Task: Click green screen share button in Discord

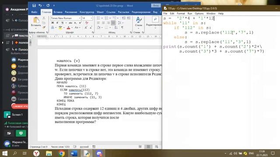Action: tap(21, 133)
